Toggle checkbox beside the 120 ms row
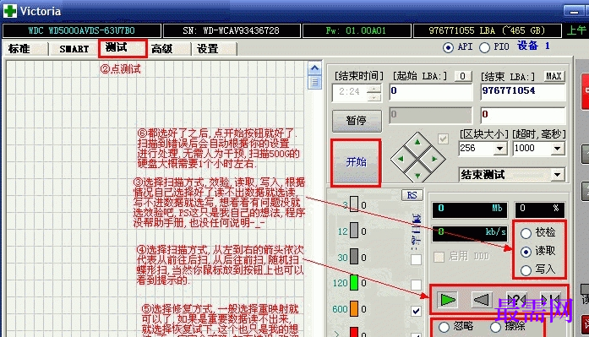 [416, 285]
